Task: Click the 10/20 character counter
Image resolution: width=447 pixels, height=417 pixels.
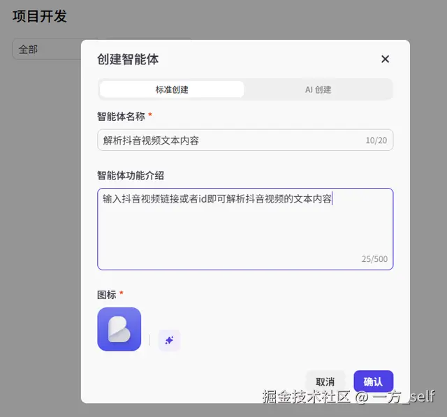Action: (x=376, y=140)
